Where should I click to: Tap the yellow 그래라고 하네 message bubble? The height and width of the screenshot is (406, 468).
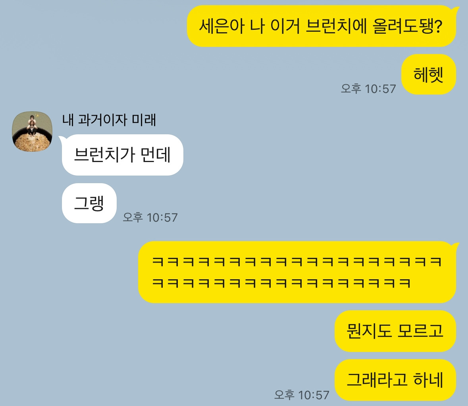395,380
